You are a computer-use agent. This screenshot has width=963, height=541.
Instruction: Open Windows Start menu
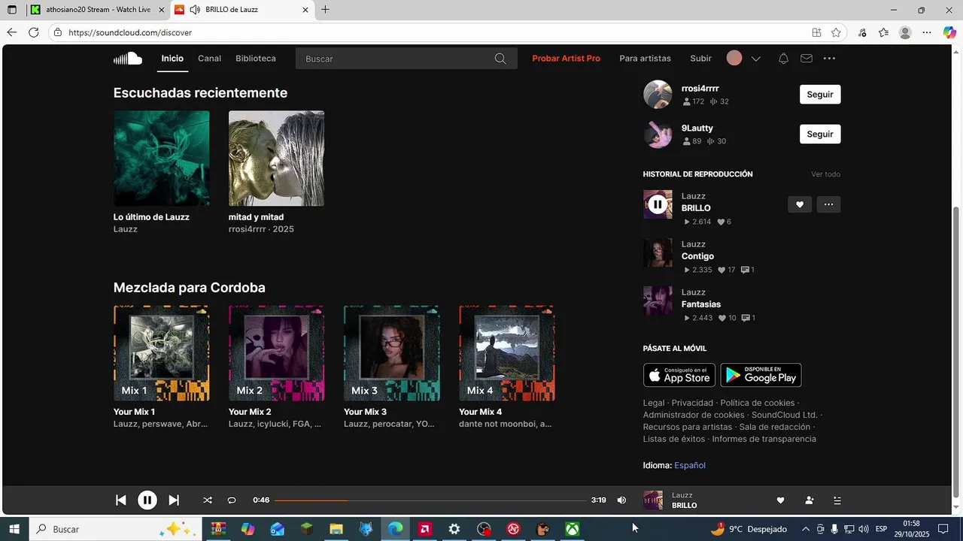pos(14,529)
